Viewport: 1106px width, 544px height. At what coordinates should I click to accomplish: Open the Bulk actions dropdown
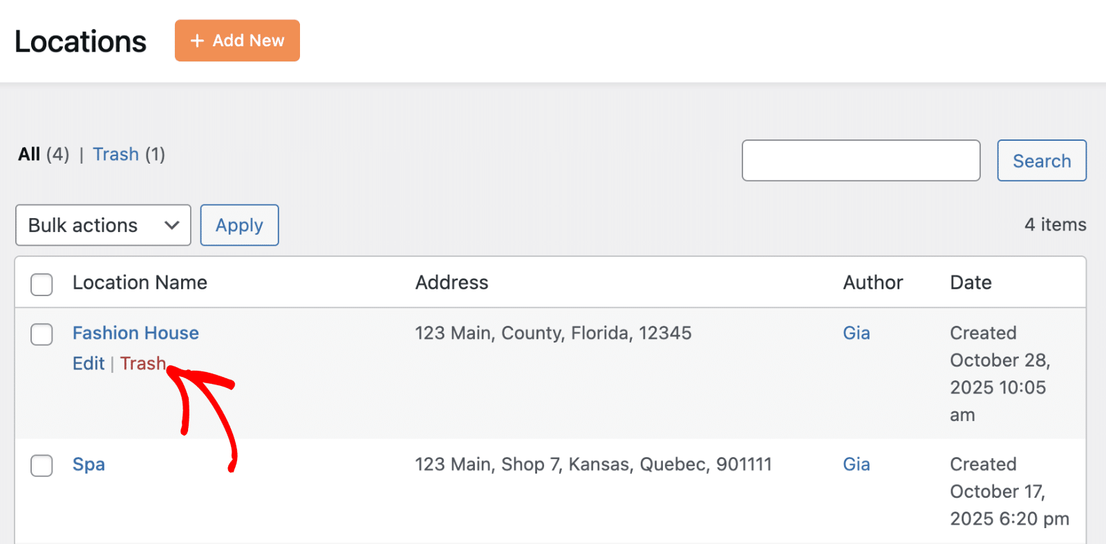pos(102,225)
